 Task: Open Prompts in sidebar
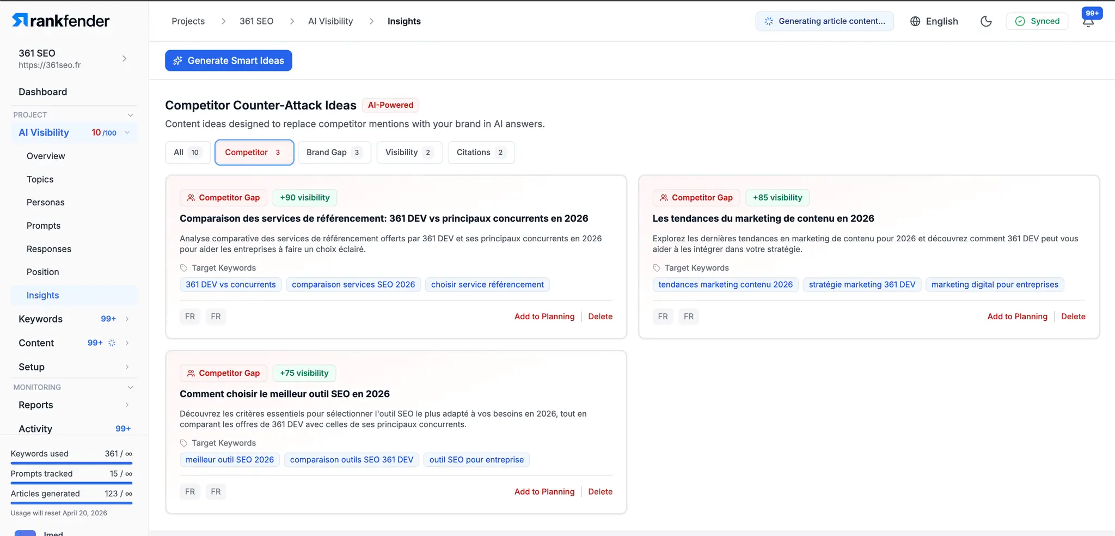click(x=44, y=226)
